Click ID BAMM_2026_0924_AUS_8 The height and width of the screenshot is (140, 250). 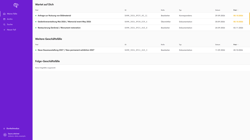[x=136, y=28]
